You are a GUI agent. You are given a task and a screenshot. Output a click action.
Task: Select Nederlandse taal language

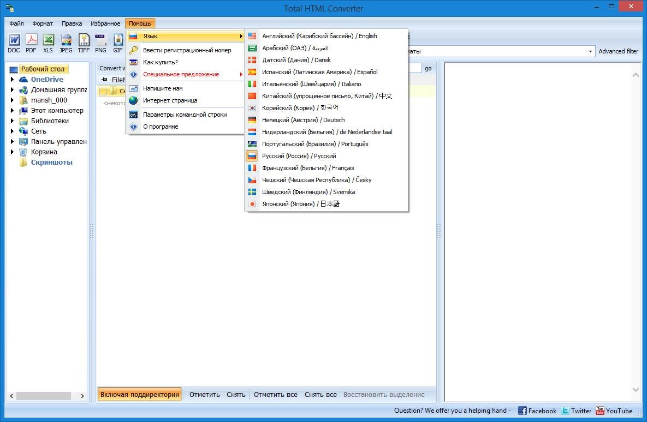coord(327,132)
